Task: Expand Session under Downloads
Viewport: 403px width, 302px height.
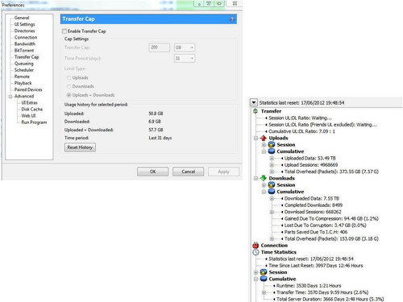Action: tap(264, 185)
